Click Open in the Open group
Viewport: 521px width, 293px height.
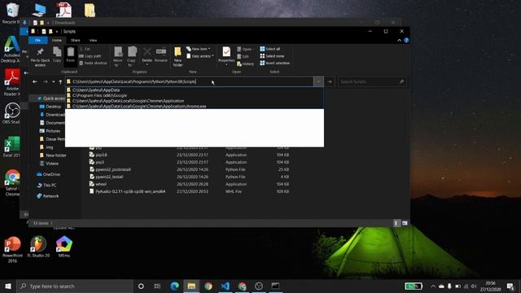point(244,49)
